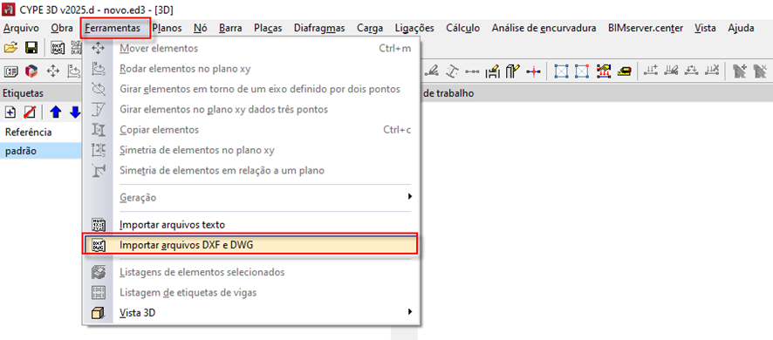Click the colored BIMserver cube icon
The width and height of the screenshot is (773, 340).
31,71
